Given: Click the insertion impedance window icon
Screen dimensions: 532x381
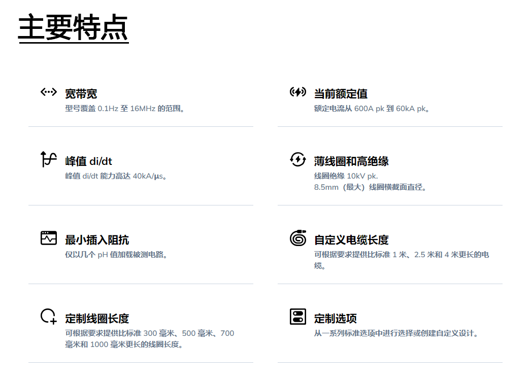Looking at the screenshot, I should click(x=49, y=238).
